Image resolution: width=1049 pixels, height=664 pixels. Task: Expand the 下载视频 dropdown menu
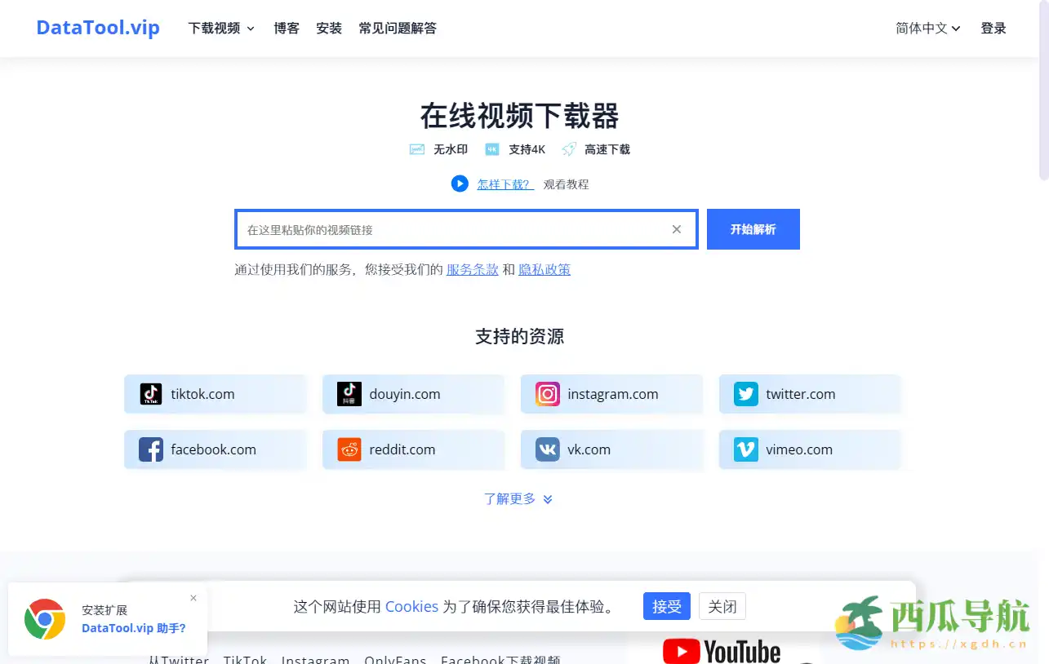coord(221,29)
